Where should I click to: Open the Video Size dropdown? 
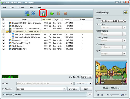[x=124, y=27]
